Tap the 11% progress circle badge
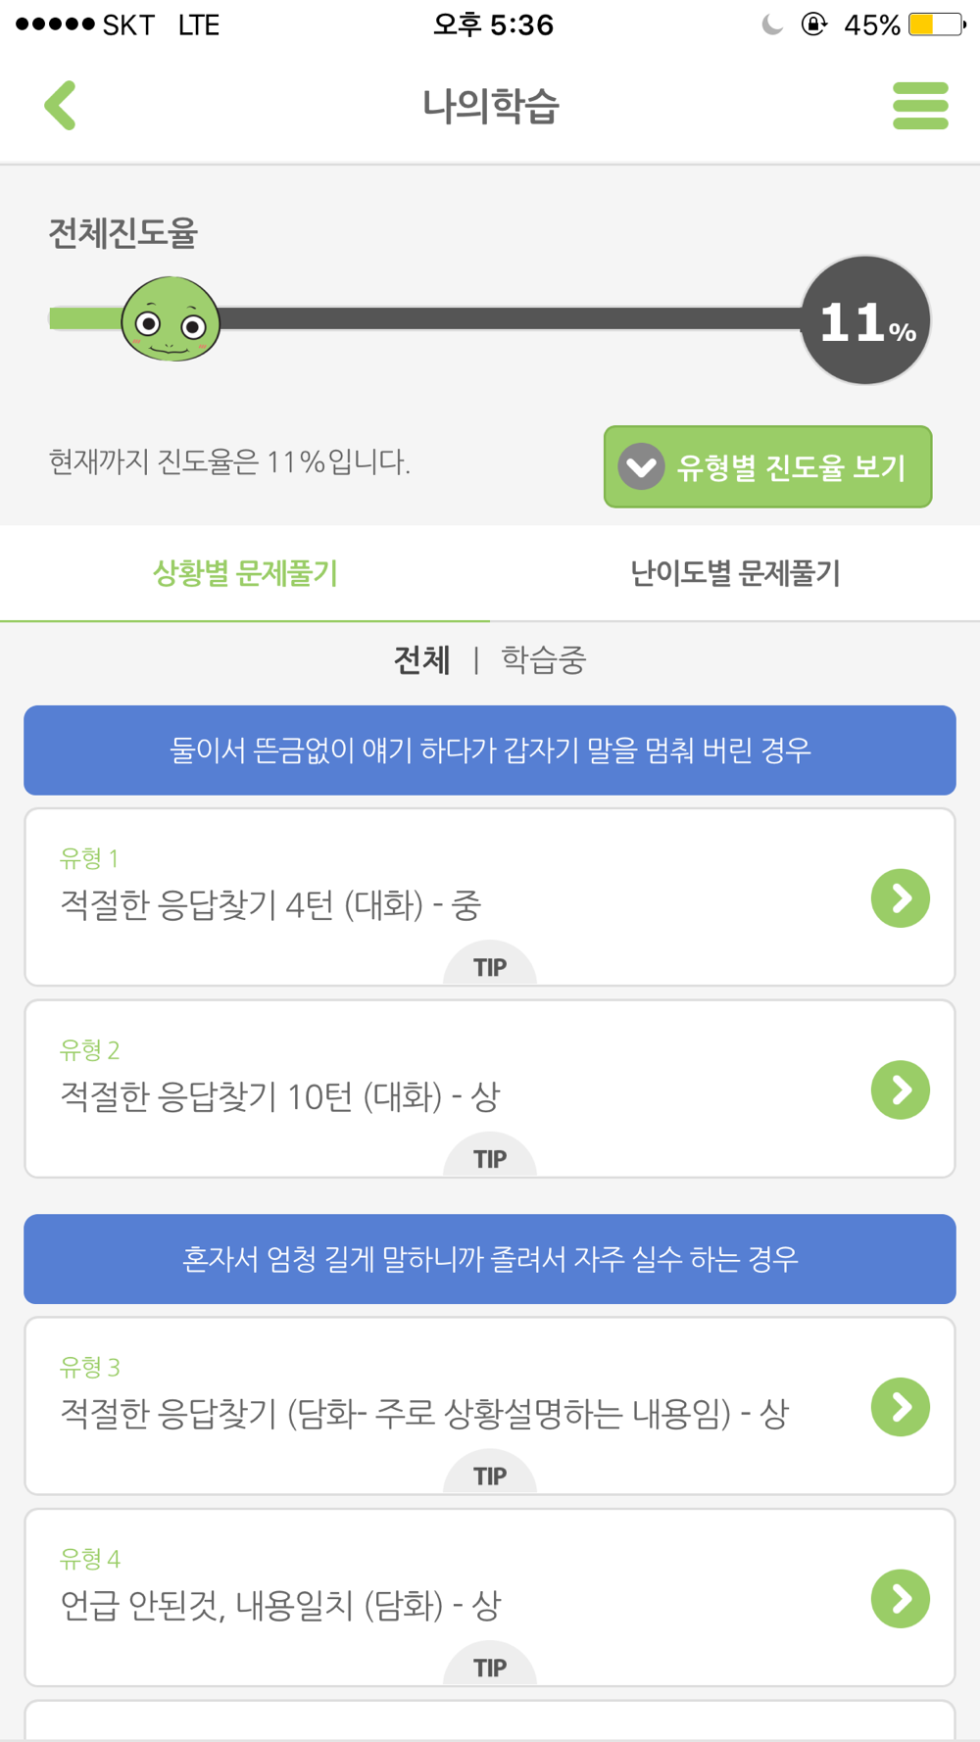Image resolution: width=980 pixels, height=1742 pixels. (865, 320)
